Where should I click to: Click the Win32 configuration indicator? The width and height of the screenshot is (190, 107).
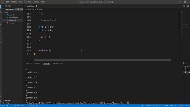pos(182,106)
